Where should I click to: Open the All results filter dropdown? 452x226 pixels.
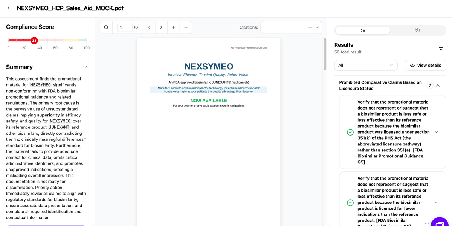coord(365,65)
